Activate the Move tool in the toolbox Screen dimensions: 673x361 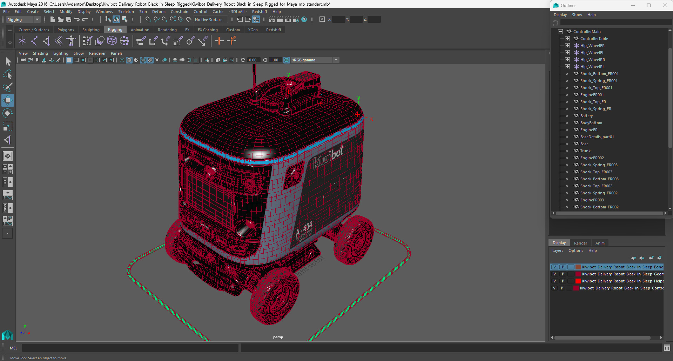(8, 100)
